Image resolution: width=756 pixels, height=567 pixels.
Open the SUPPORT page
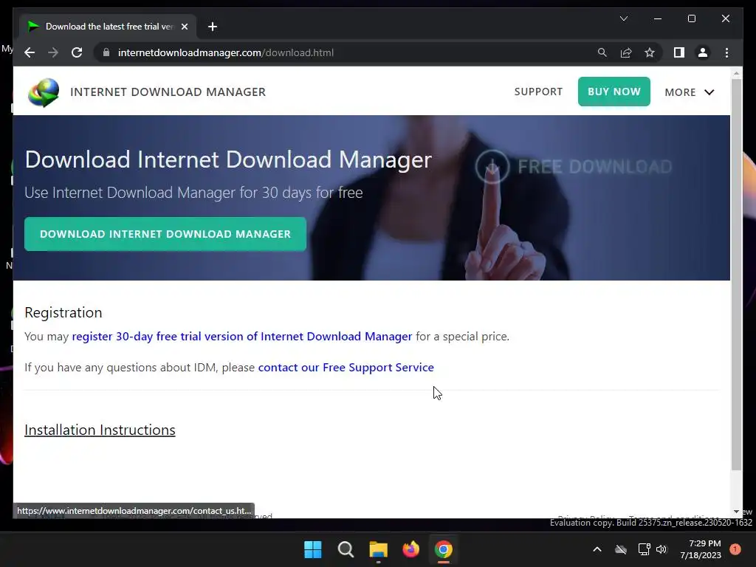[538, 92]
